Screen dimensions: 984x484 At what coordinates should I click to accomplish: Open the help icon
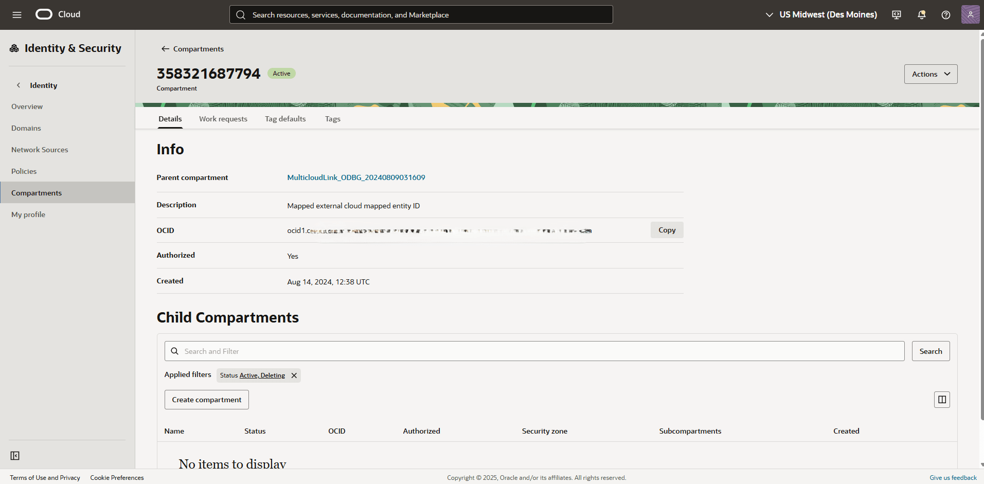945,14
